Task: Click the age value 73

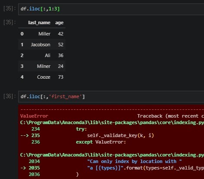Action: pyautogui.click(x=61, y=77)
